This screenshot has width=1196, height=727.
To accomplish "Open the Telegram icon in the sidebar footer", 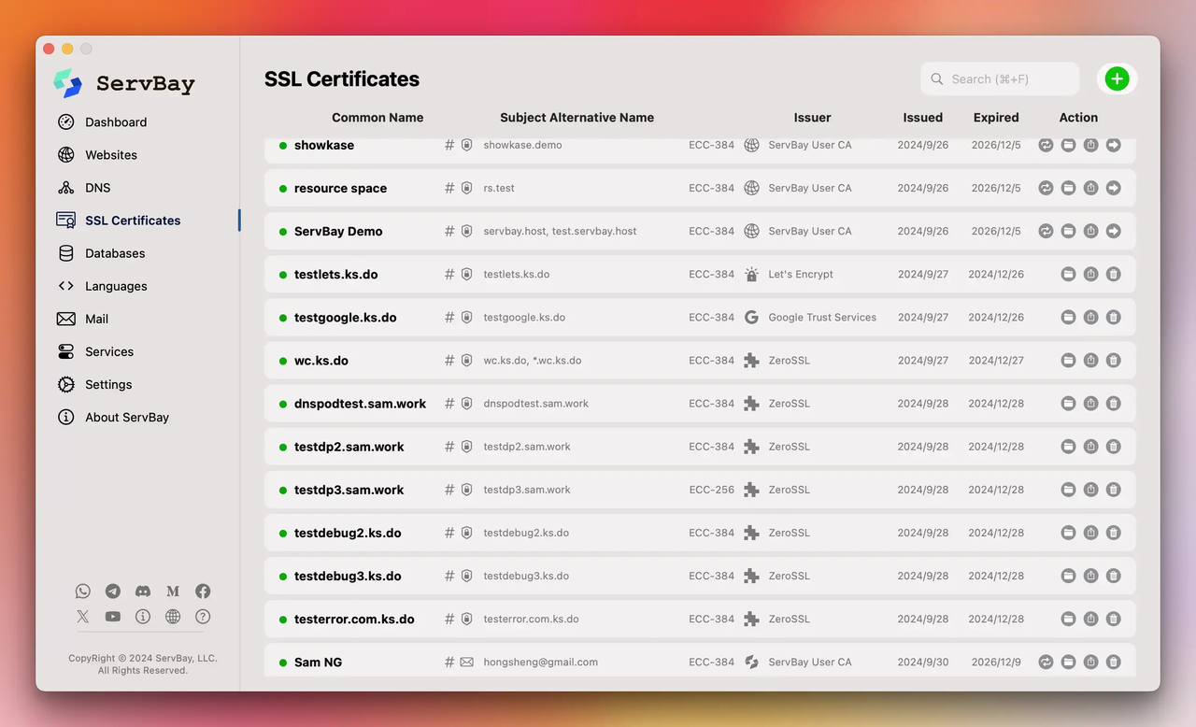I will click(x=112, y=591).
